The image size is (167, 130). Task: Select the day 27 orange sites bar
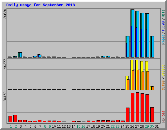click(x=138, y=80)
